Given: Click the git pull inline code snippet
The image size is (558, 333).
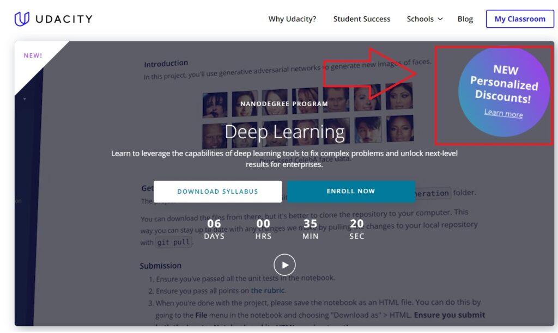Looking at the screenshot, I should point(173,242).
